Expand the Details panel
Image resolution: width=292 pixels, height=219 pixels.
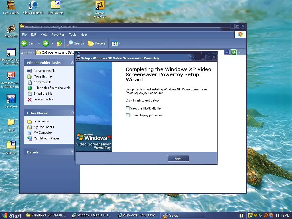[x=72, y=152]
